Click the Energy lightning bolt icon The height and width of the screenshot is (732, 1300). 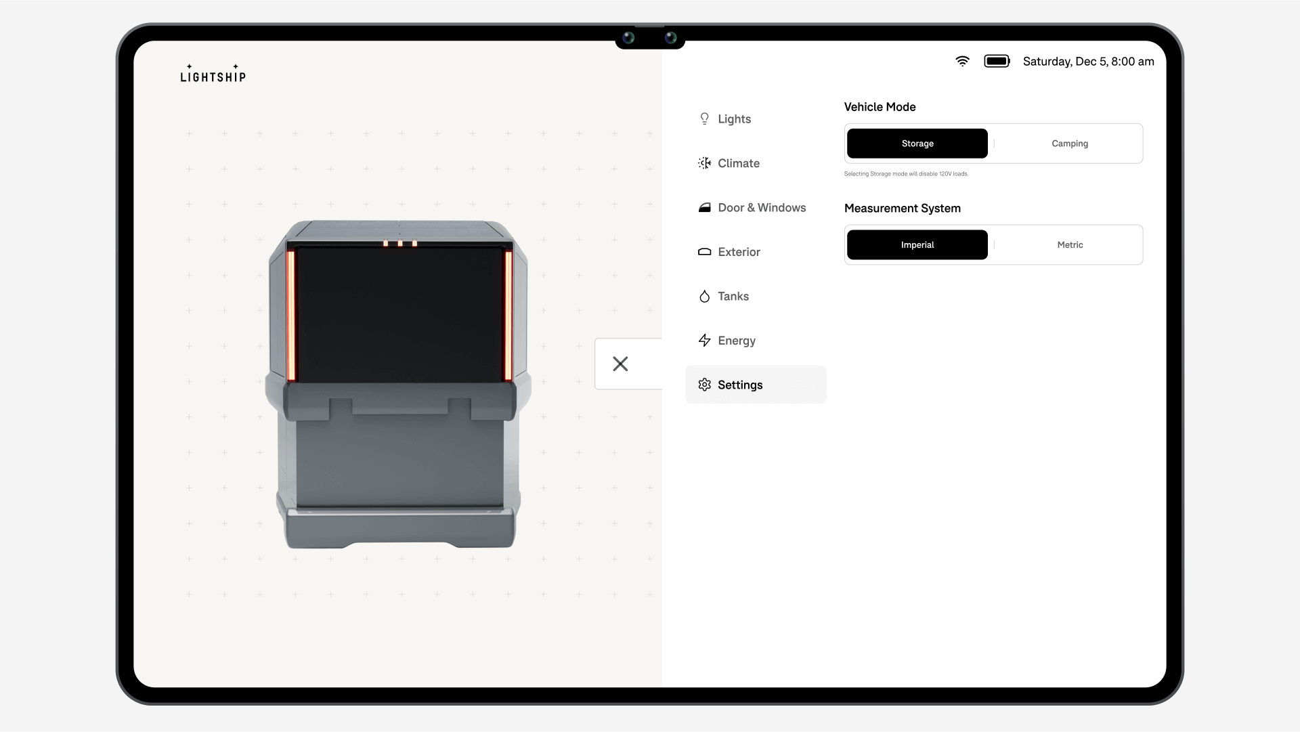[x=704, y=341]
